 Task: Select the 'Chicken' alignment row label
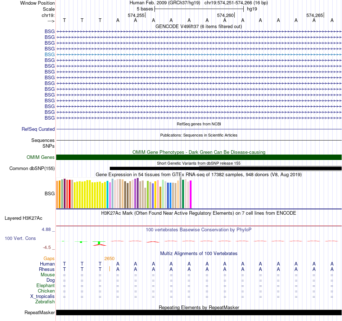[x=46, y=291]
